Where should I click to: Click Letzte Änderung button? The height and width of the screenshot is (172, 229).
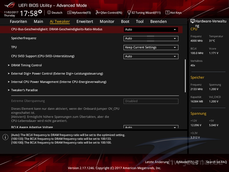[157, 162]
